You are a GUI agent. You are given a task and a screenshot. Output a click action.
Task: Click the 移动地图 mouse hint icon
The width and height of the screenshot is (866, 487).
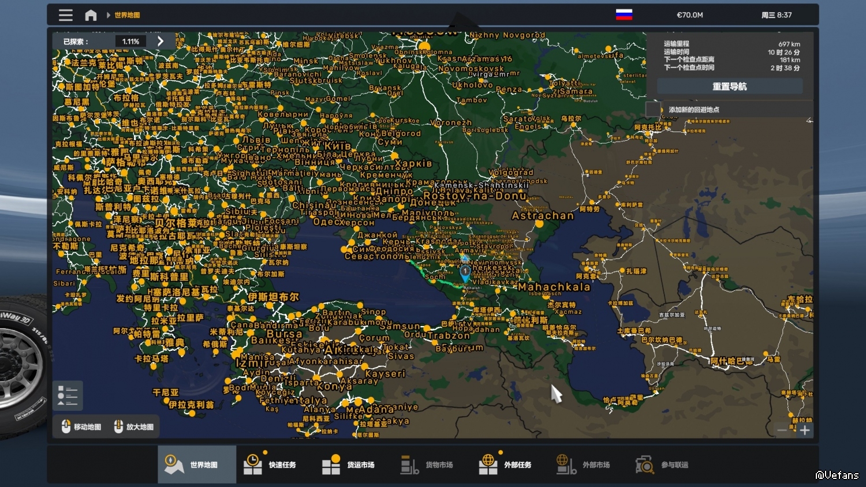(x=66, y=426)
